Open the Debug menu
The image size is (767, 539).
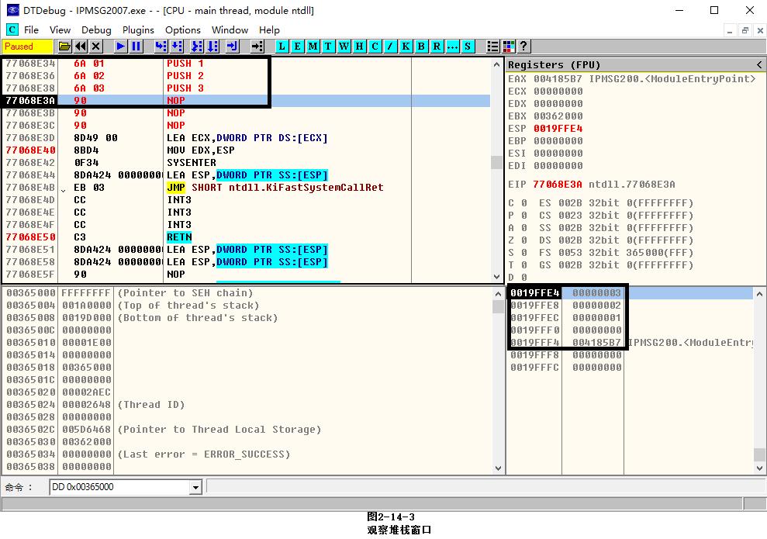pos(96,29)
